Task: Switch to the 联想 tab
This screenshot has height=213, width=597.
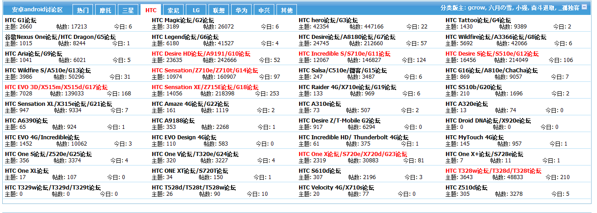Action: click(x=218, y=10)
